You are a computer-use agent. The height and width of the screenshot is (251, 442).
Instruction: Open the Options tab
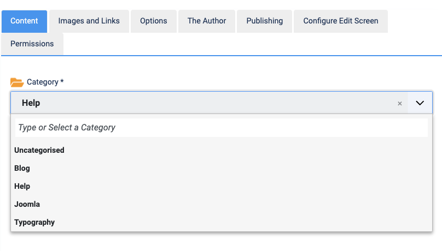[154, 21]
